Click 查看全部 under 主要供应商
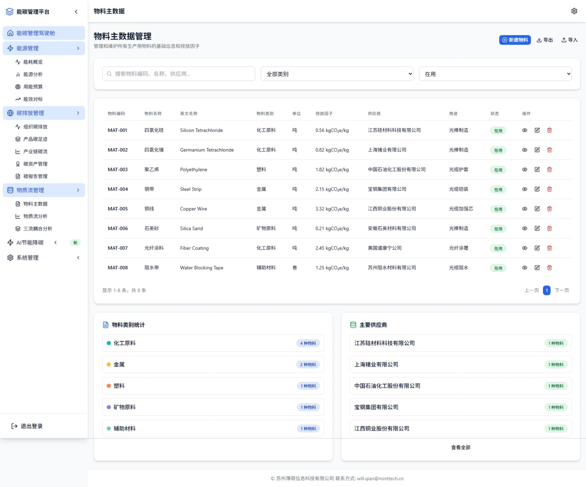 pos(460,447)
